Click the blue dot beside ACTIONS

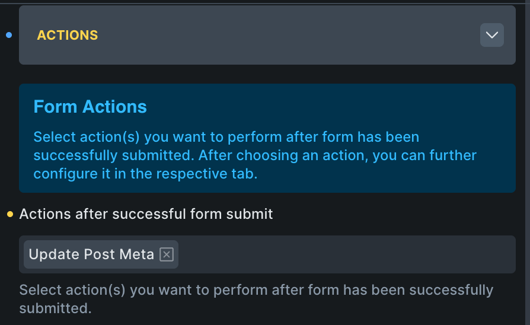tap(8, 35)
